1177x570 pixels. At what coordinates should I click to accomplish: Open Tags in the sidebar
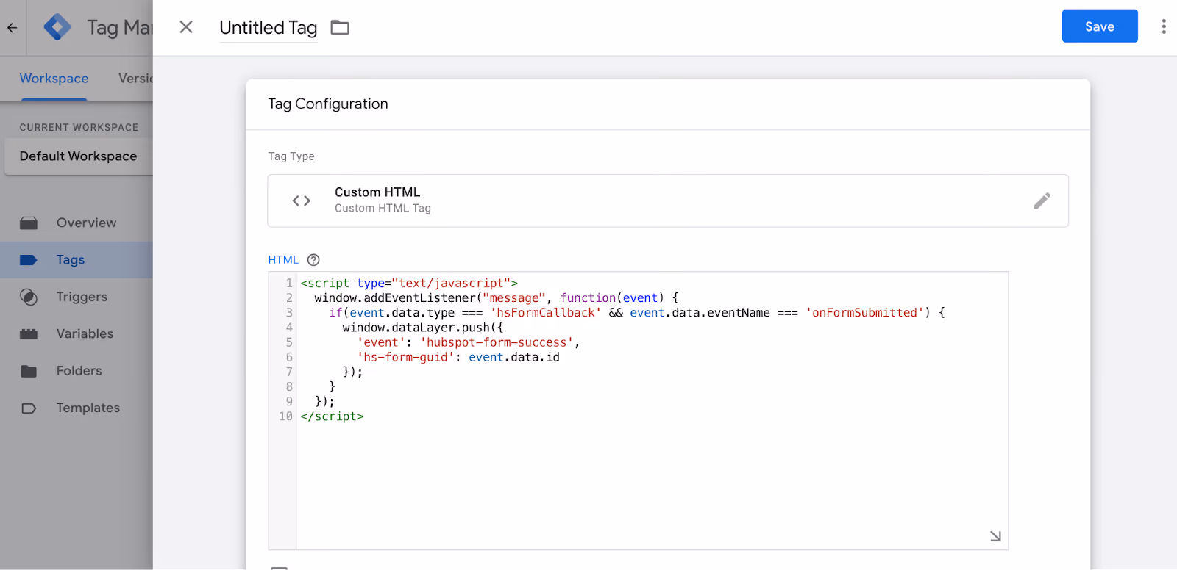click(x=77, y=260)
